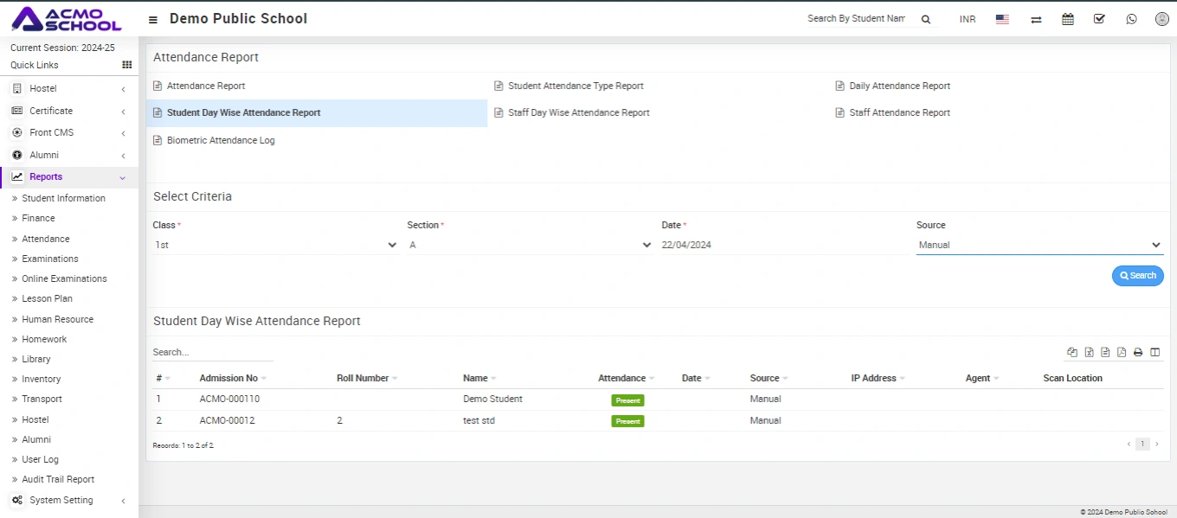Open the task checklist icon in header
This screenshot has height=518, width=1177.
pyautogui.click(x=1099, y=19)
